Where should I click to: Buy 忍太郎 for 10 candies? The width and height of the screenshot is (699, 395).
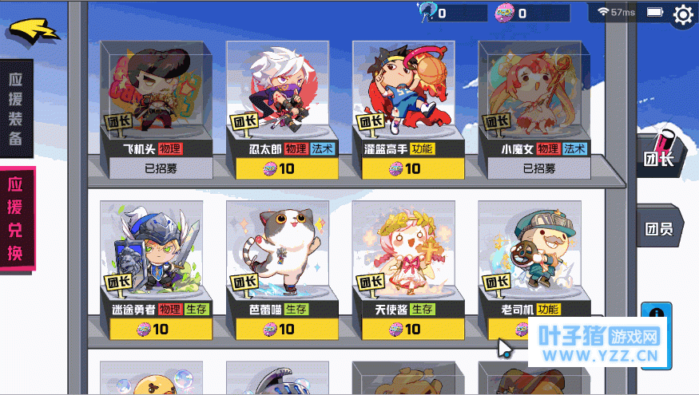287,169
